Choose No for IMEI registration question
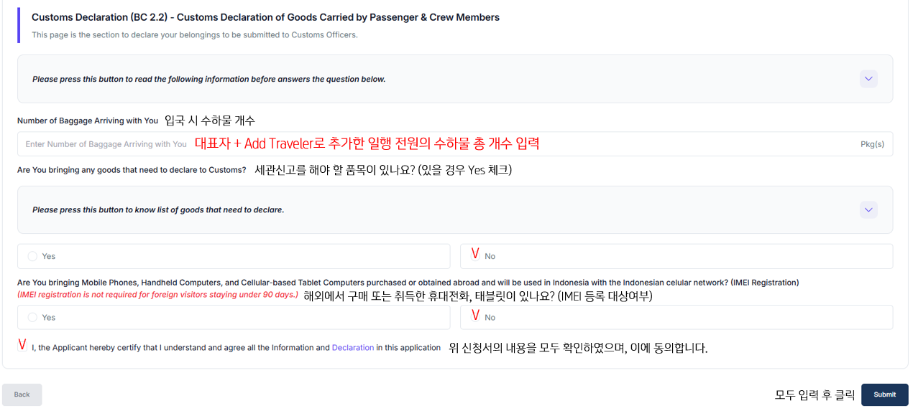Viewport: 913px width, 411px height. (476, 316)
